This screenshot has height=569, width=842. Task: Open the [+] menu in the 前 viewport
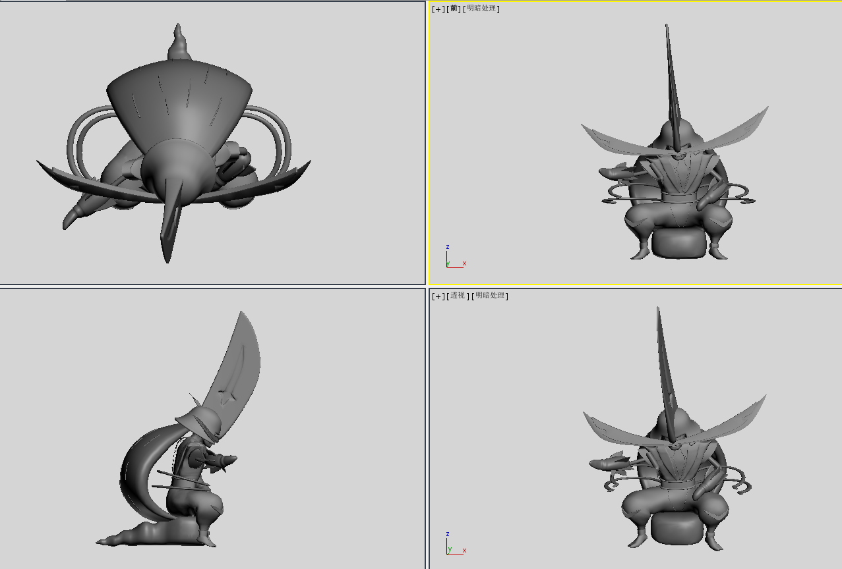tap(438, 9)
